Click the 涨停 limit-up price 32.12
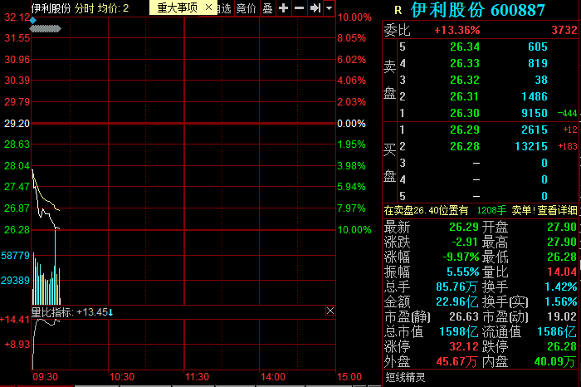 coord(464,346)
